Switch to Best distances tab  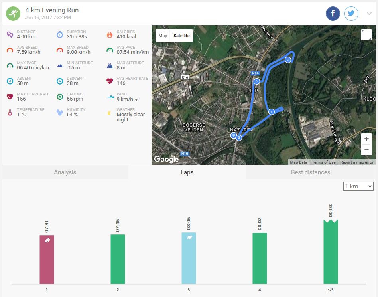311,172
